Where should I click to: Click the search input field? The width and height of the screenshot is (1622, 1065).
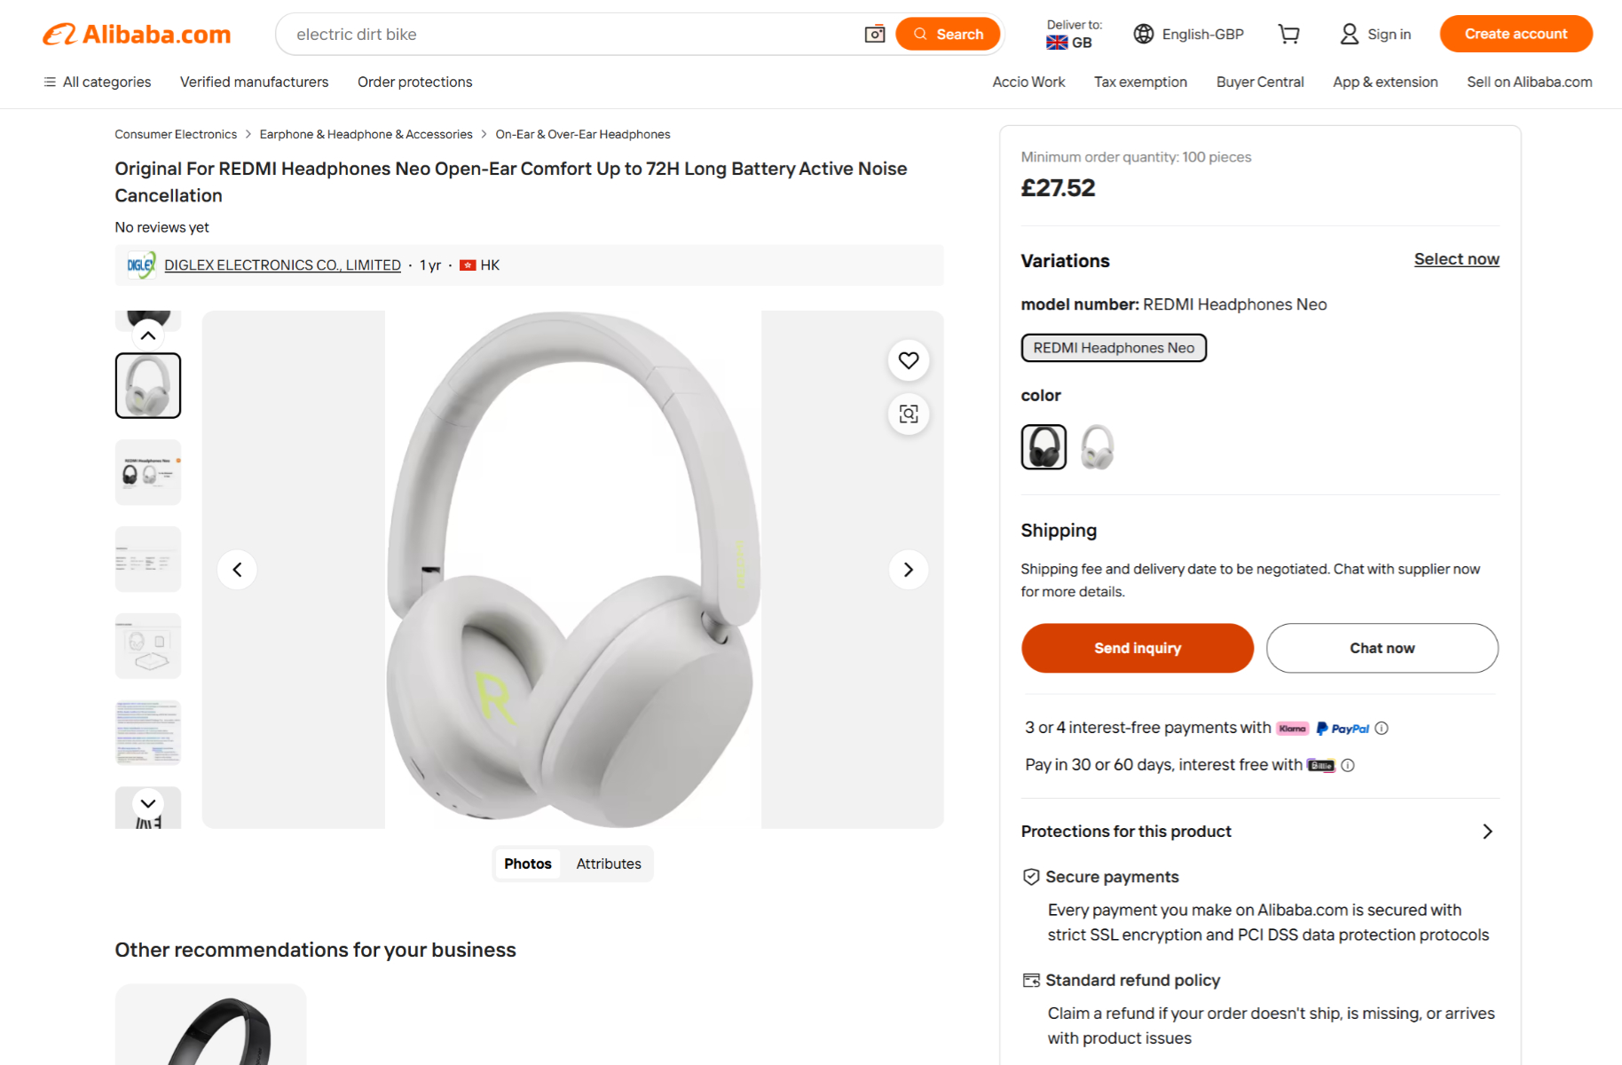568,34
